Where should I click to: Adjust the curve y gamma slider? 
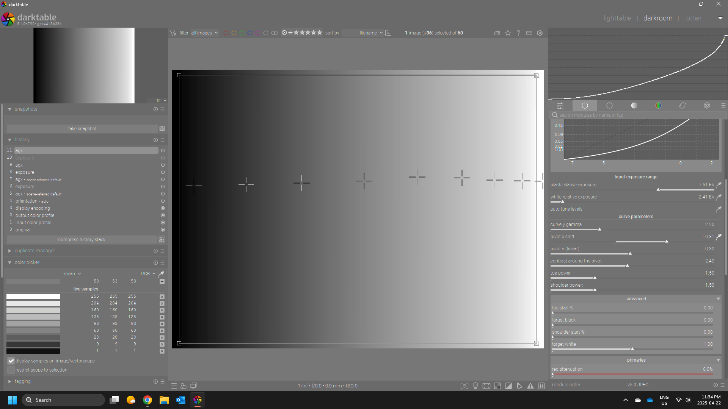(599, 229)
